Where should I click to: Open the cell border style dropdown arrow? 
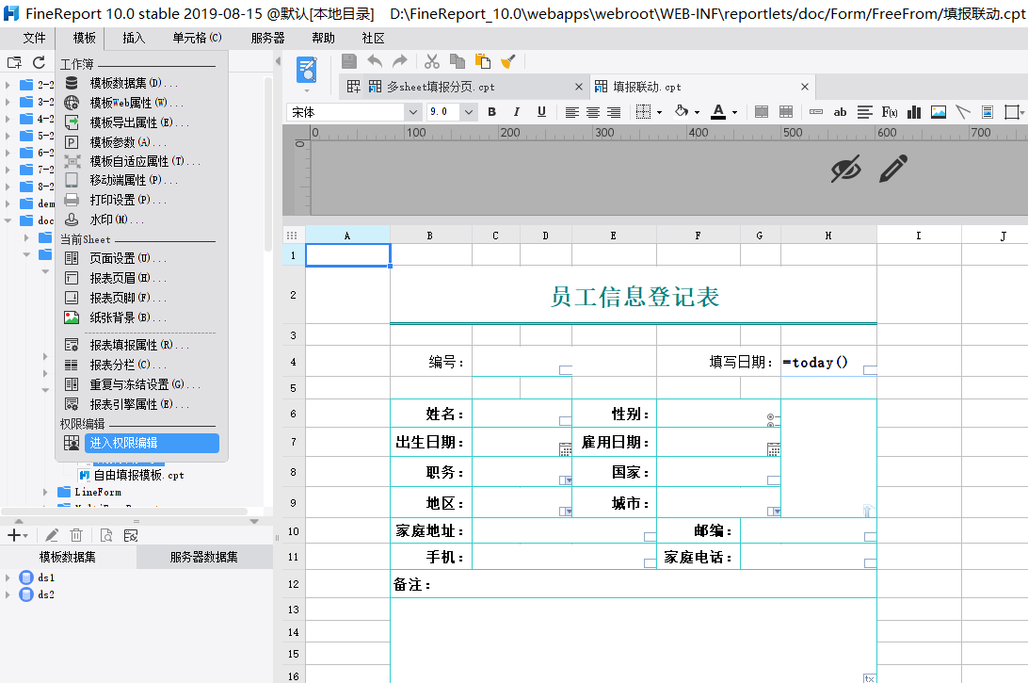point(660,112)
